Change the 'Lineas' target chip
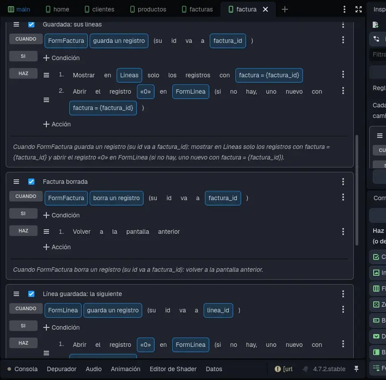386x380 pixels. 129,76
